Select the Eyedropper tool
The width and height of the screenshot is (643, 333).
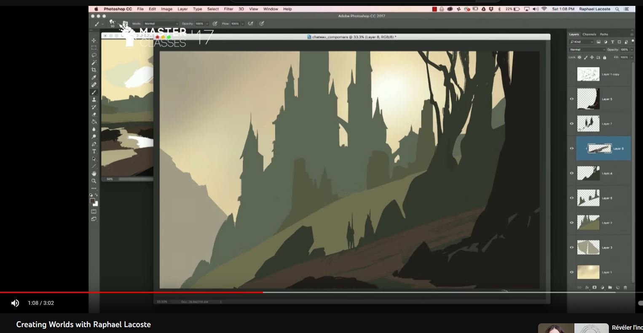point(94,77)
